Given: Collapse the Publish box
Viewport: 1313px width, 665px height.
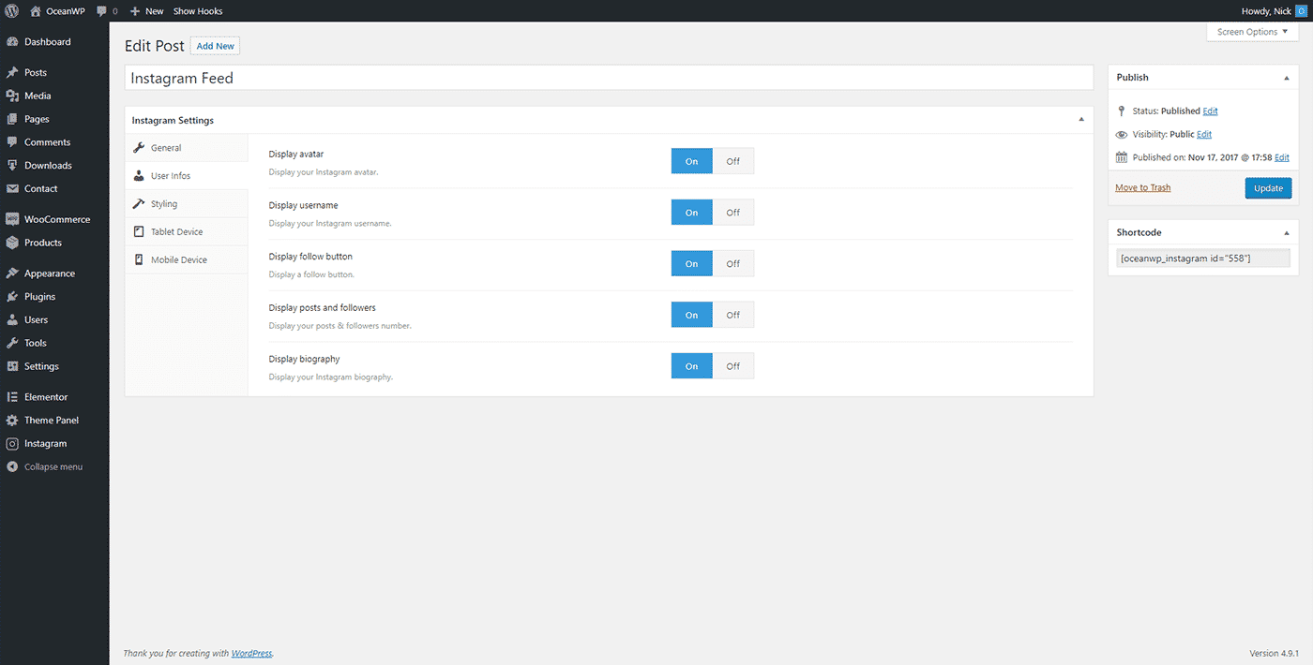Looking at the screenshot, I should click(x=1287, y=78).
